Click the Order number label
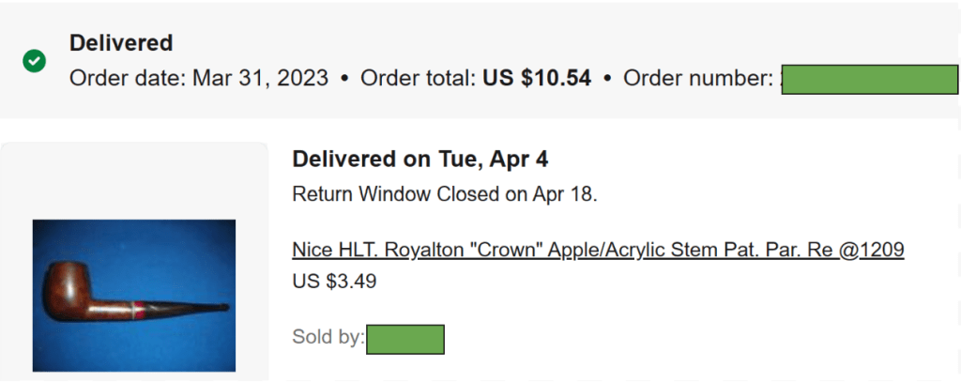Screen dimensions: 961x382 (x=698, y=78)
